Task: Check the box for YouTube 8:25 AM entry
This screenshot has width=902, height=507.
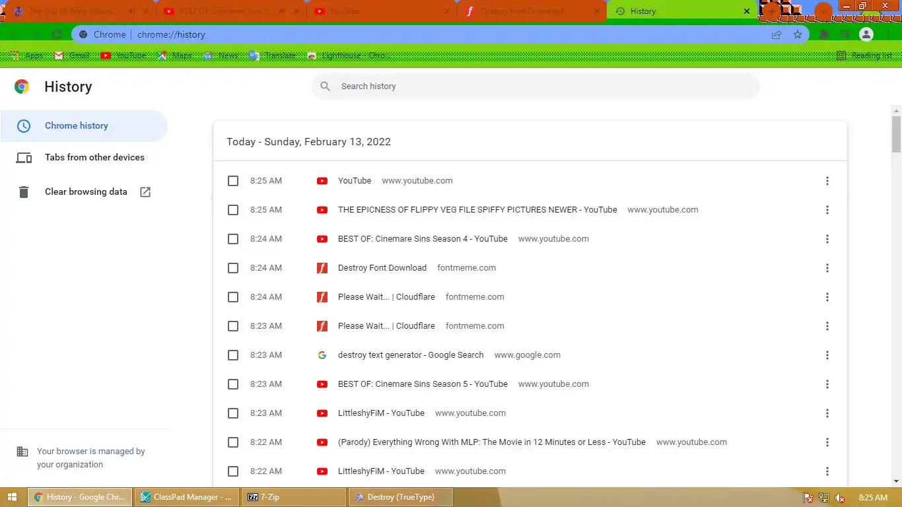Action: [x=233, y=181]
